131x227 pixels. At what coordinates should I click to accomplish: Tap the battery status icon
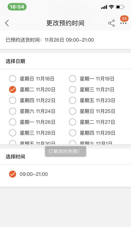[120, 7]
